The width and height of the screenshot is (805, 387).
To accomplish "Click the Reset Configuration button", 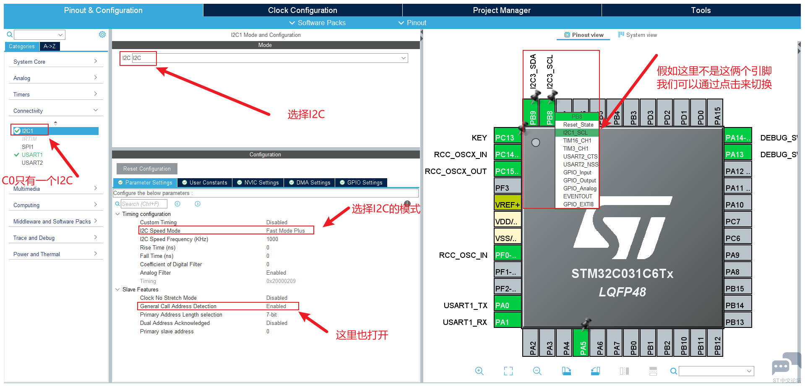I will tap(147, 169).
